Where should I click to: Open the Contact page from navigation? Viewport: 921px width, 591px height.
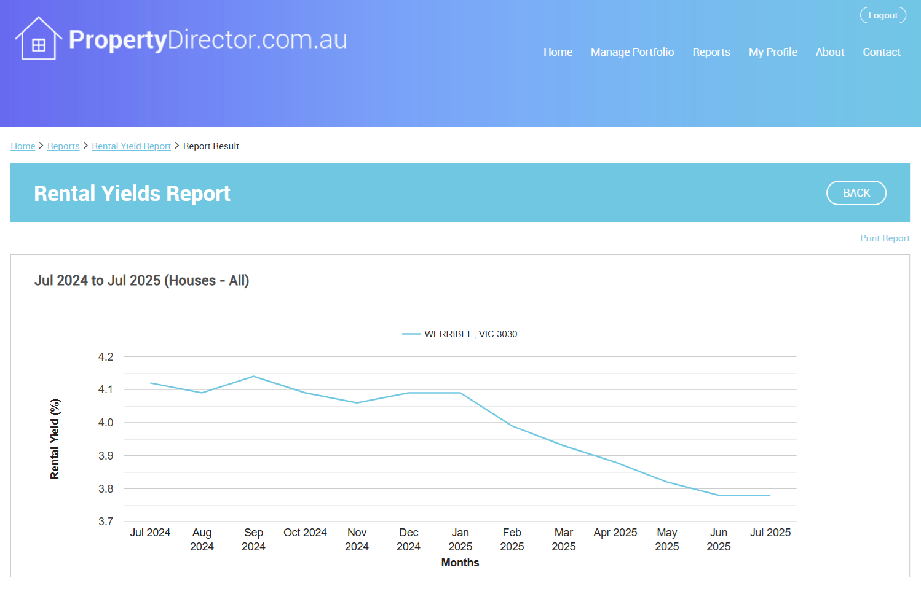point(881,52)
